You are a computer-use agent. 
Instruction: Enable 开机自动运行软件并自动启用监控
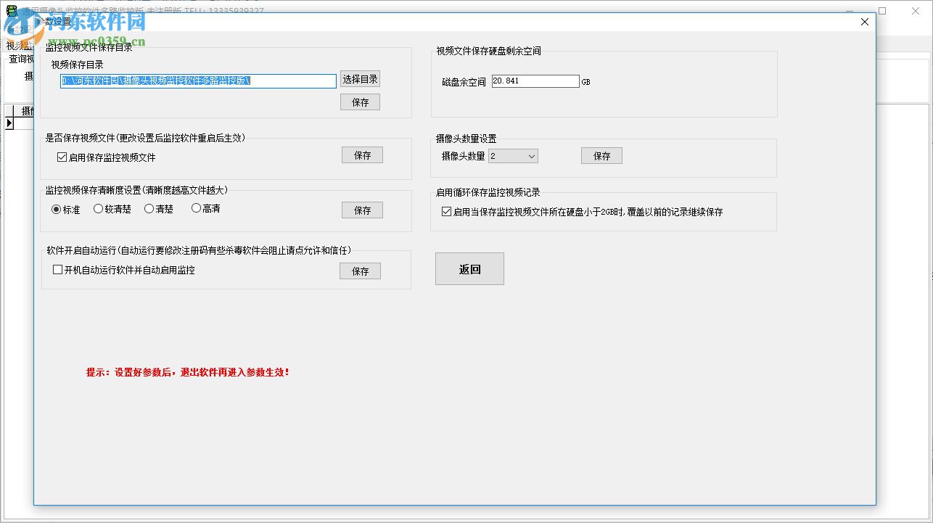tap(57, 269)
